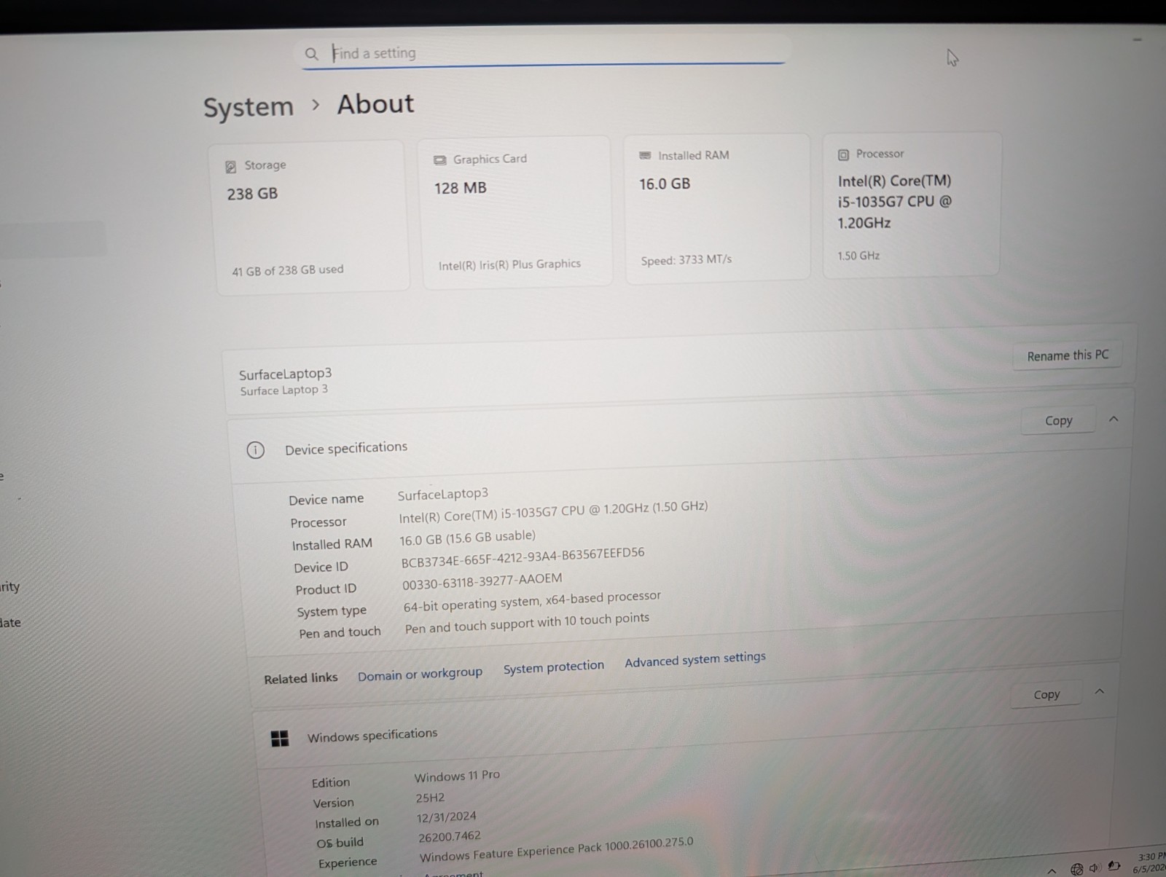The image size is (1166, 877).
Task: Select the Intel(R) Iris(R) Plus Graphics text
Action: (x=509, y=264)
